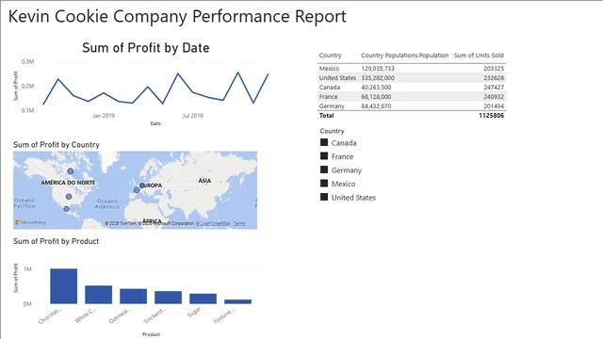
Task: Click units sold value 240932
Action: [x=494, y=97]
